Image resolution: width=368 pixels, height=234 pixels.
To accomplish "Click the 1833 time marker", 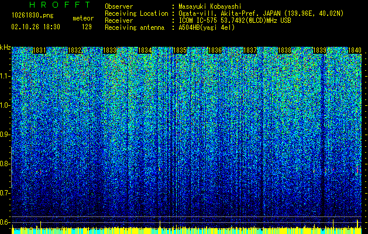I will pos(109,50).
